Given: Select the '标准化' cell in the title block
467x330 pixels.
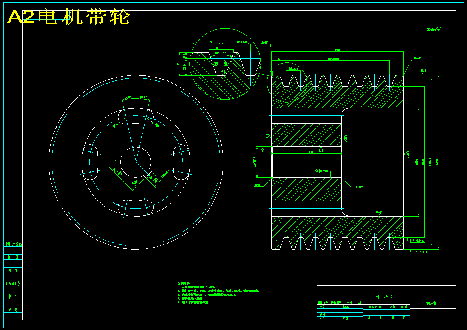Looking at the screenshot, I should click(346, 306).
